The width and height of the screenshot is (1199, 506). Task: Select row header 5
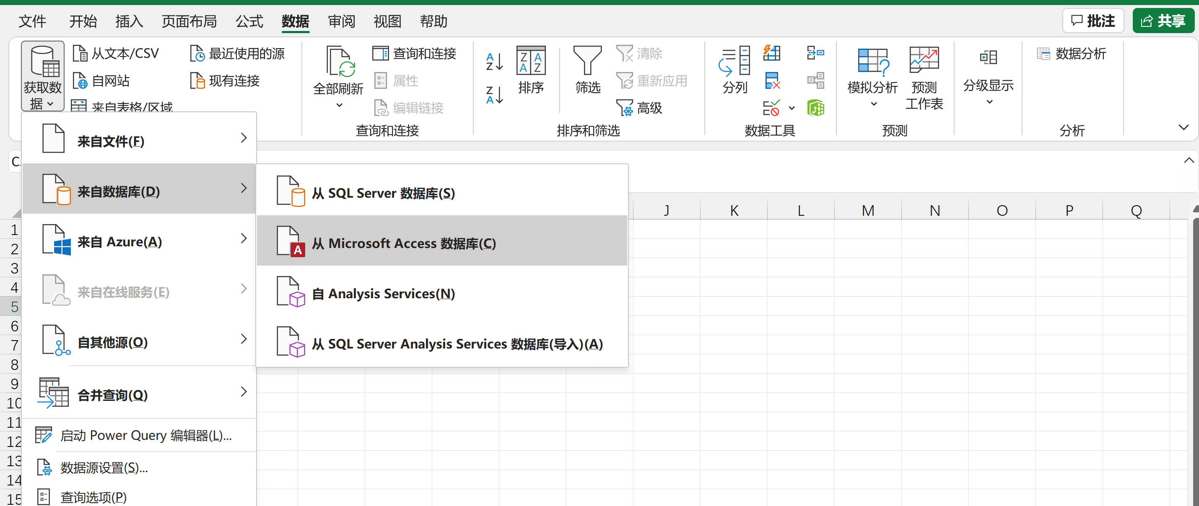pos(11,307)
